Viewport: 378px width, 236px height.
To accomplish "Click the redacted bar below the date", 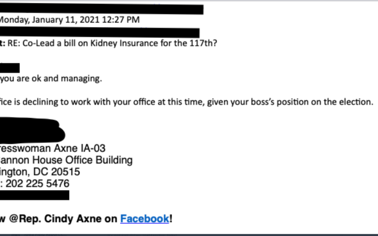I will coord(99,32).
